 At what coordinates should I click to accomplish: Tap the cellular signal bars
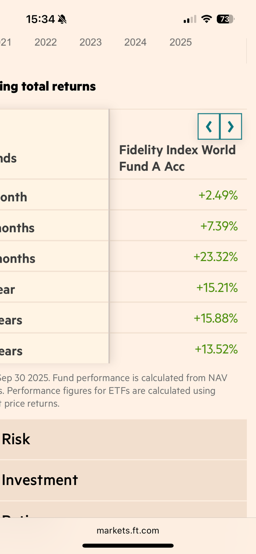[190, 19]
